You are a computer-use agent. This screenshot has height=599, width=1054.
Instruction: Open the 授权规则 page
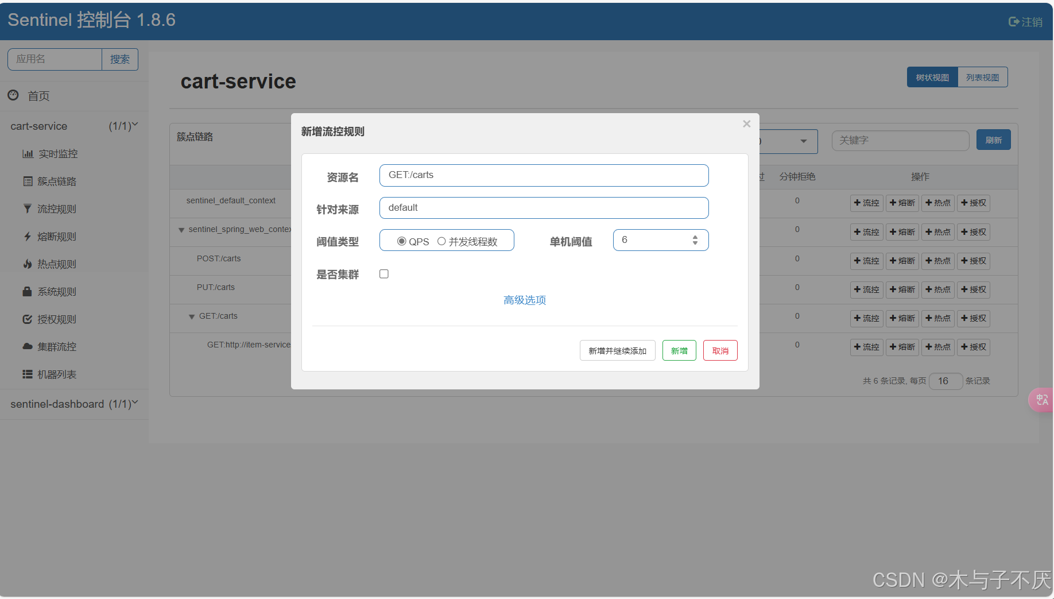56,319
